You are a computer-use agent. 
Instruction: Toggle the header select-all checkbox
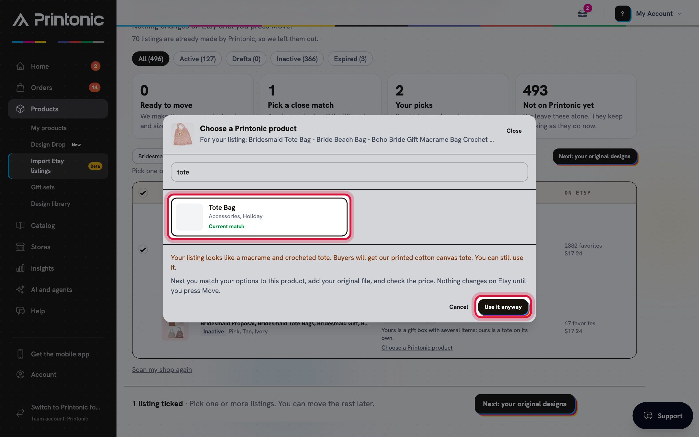(x=143, y=193)
